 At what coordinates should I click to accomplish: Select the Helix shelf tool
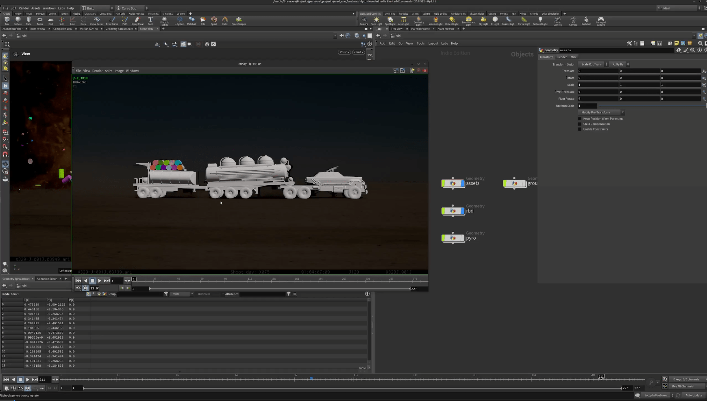[225, 21]
